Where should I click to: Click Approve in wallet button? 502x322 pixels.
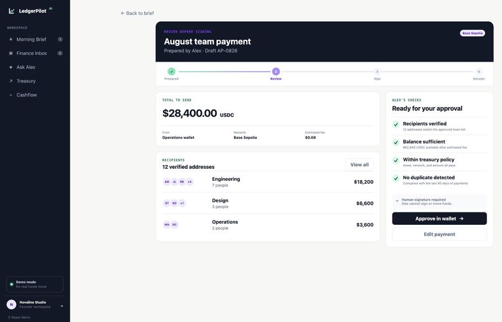point(439,219)
